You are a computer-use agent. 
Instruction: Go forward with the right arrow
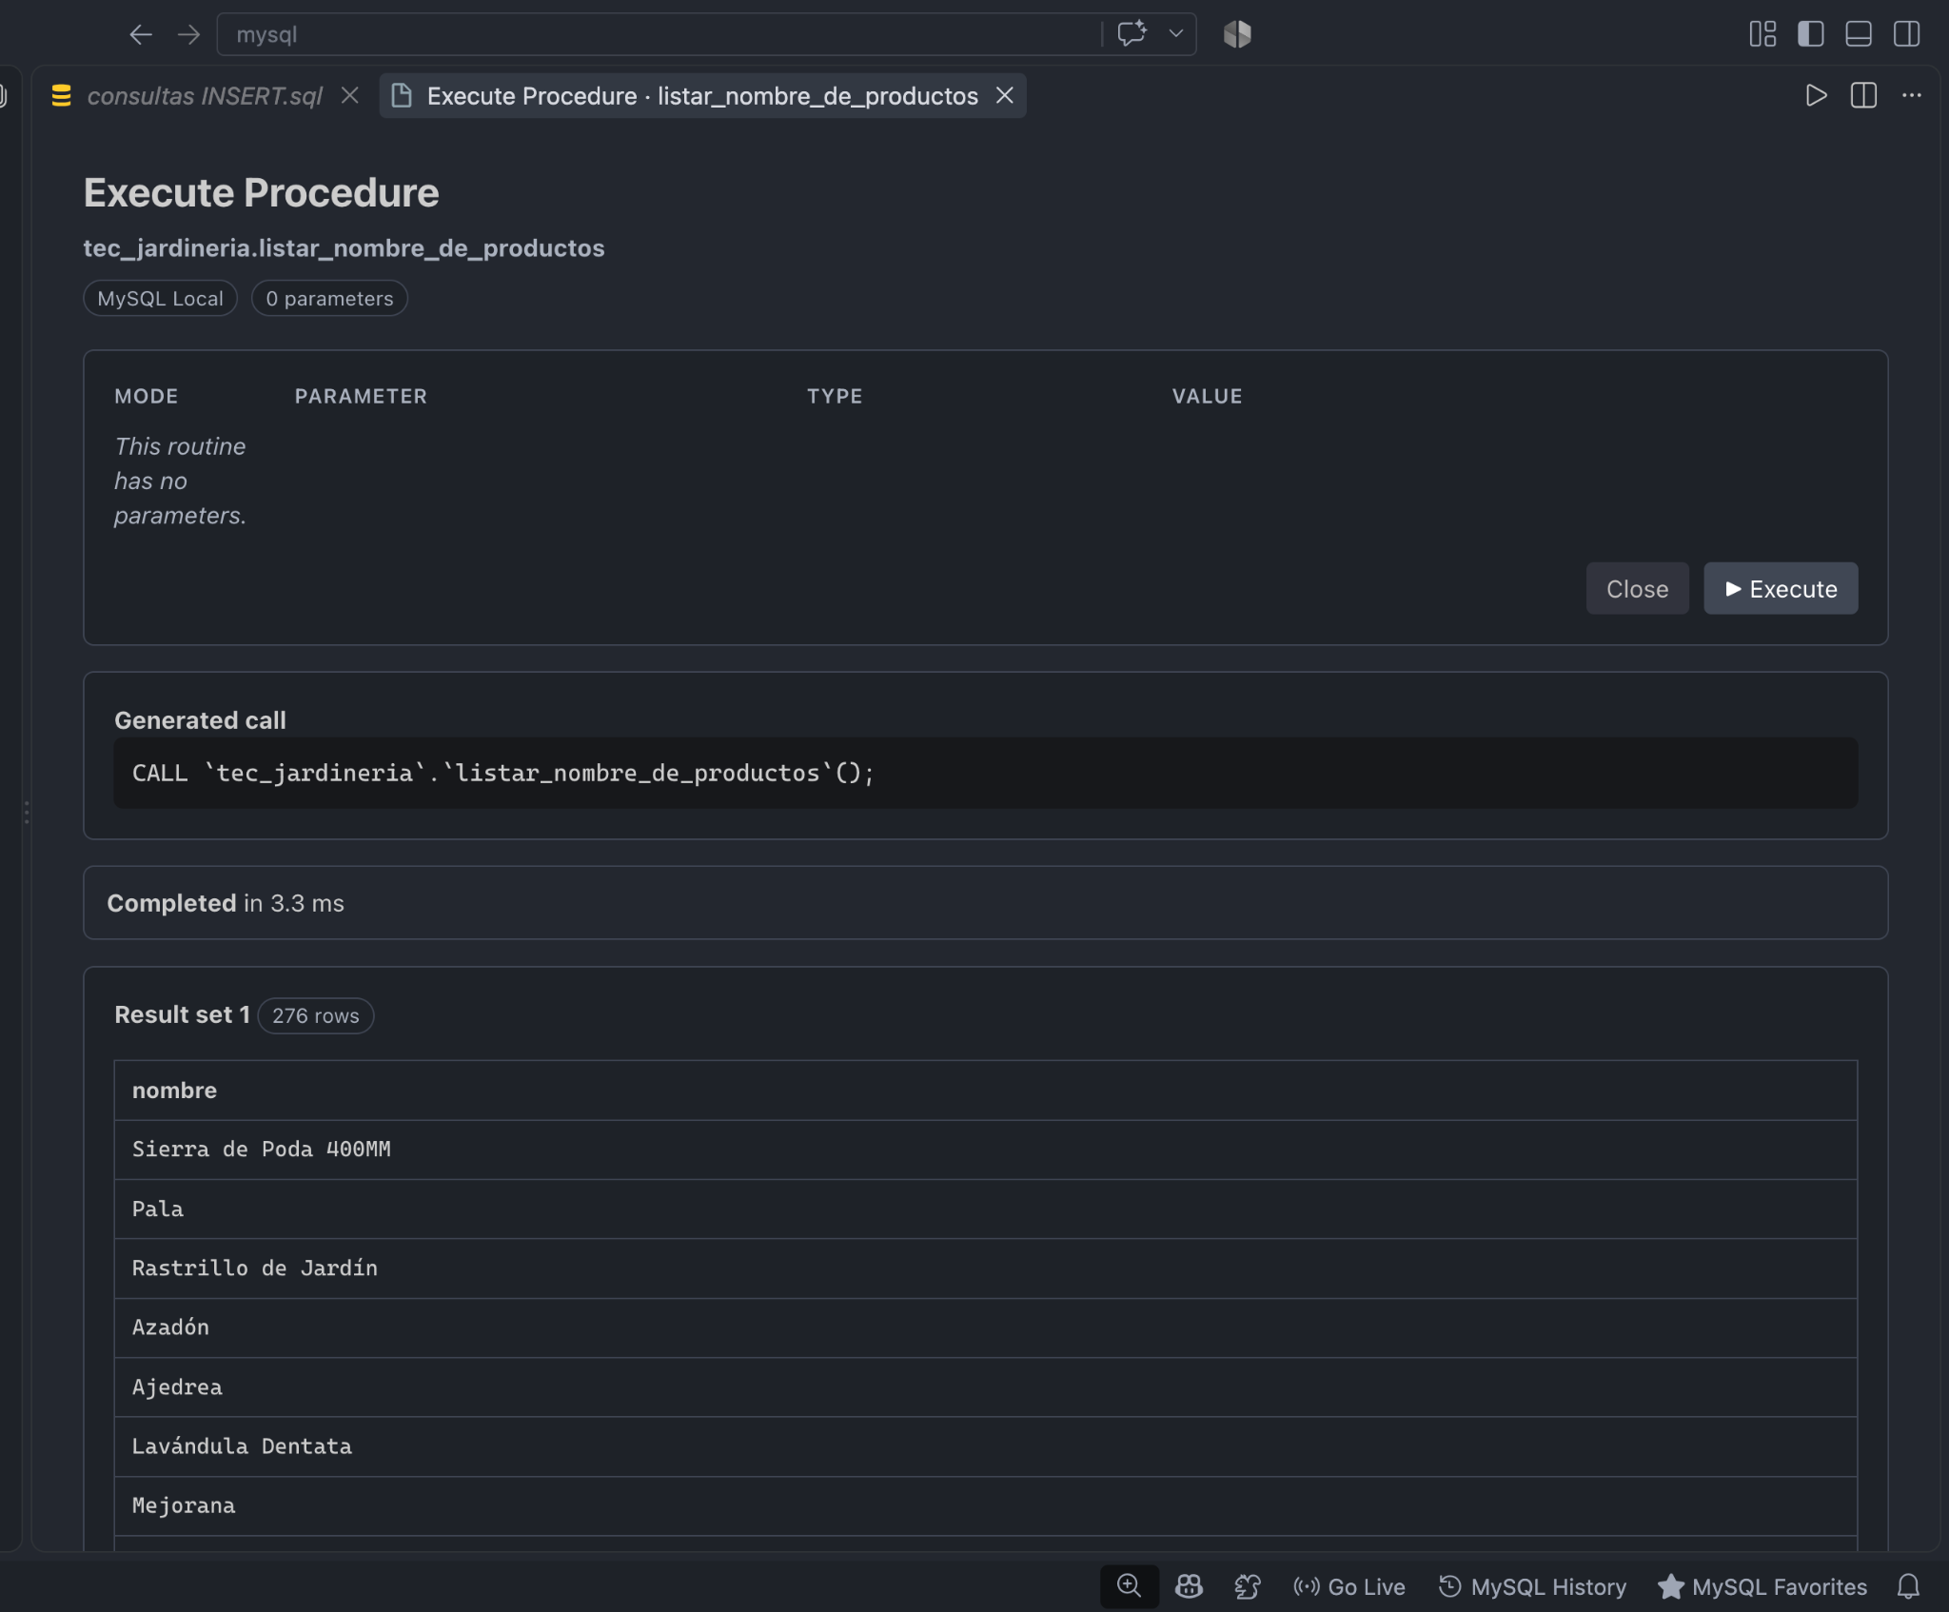[x=188, y=35]
